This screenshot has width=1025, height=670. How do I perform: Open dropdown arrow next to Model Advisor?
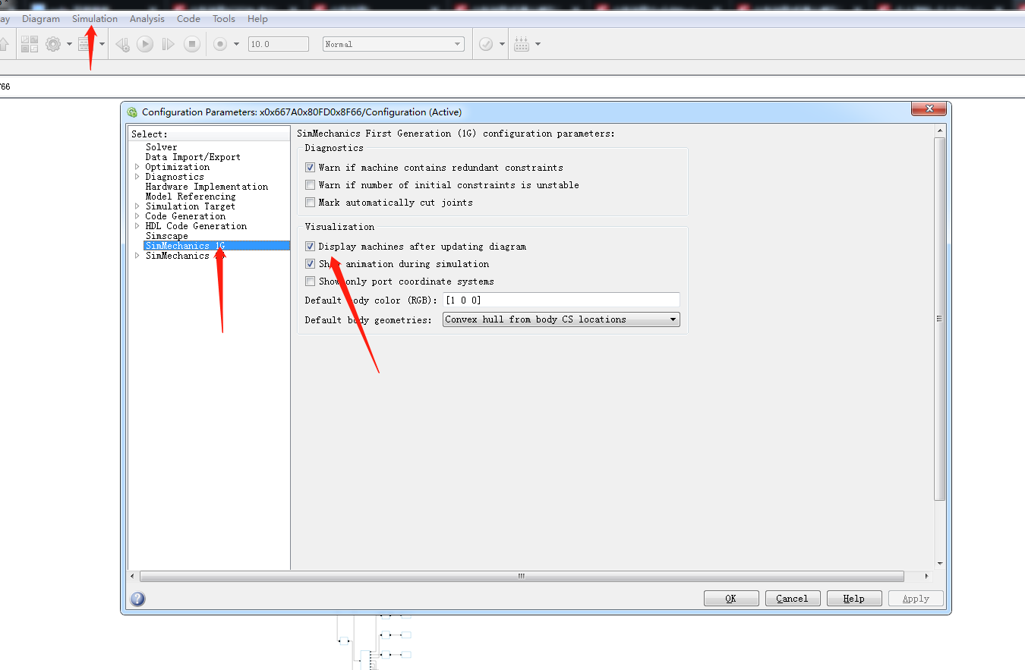pos(502,44)
